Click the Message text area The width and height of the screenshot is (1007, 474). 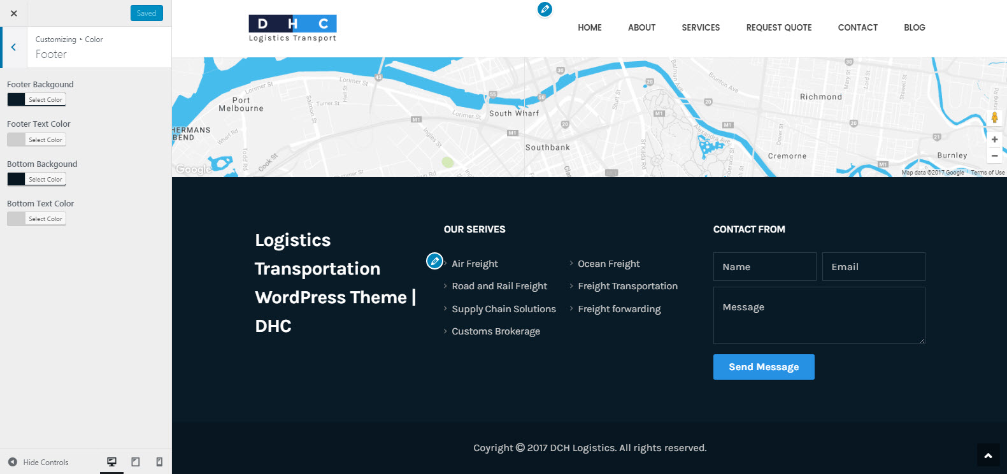tap(818, 315)
